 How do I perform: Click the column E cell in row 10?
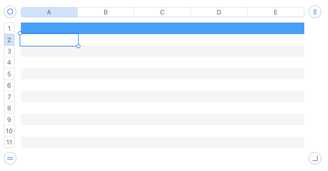pos(276,131)
